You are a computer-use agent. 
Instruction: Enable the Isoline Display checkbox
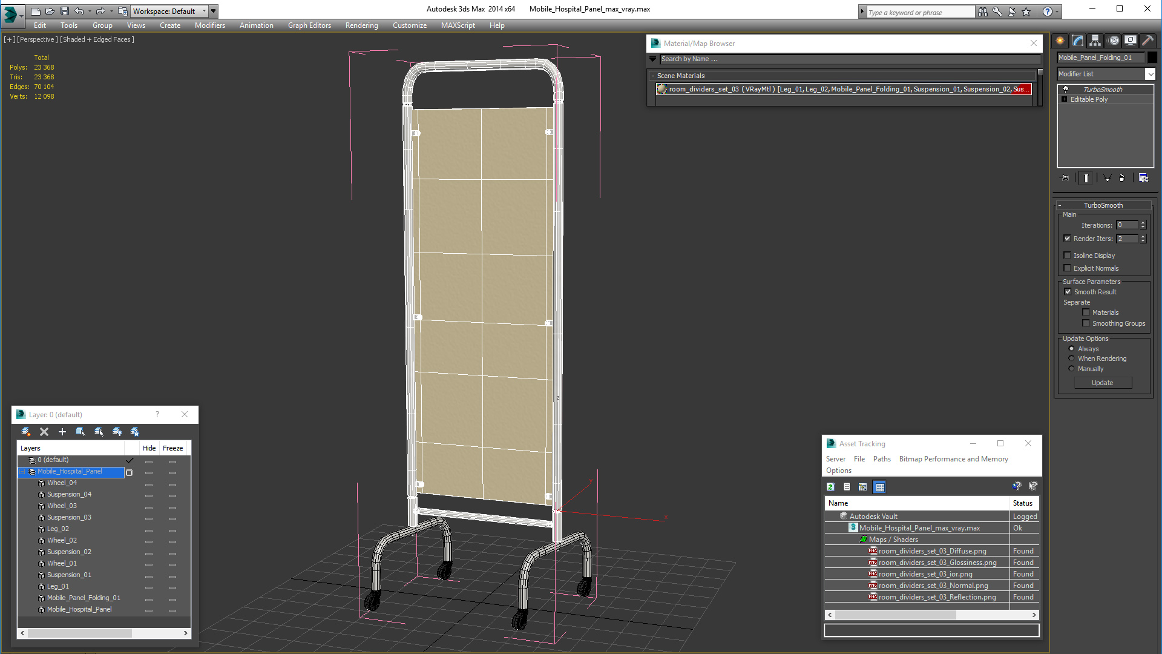pyautogui.click(x=1068, y=256)
